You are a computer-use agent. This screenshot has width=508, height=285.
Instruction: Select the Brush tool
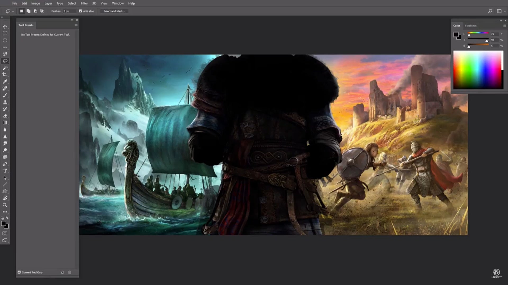coord(5,95)
